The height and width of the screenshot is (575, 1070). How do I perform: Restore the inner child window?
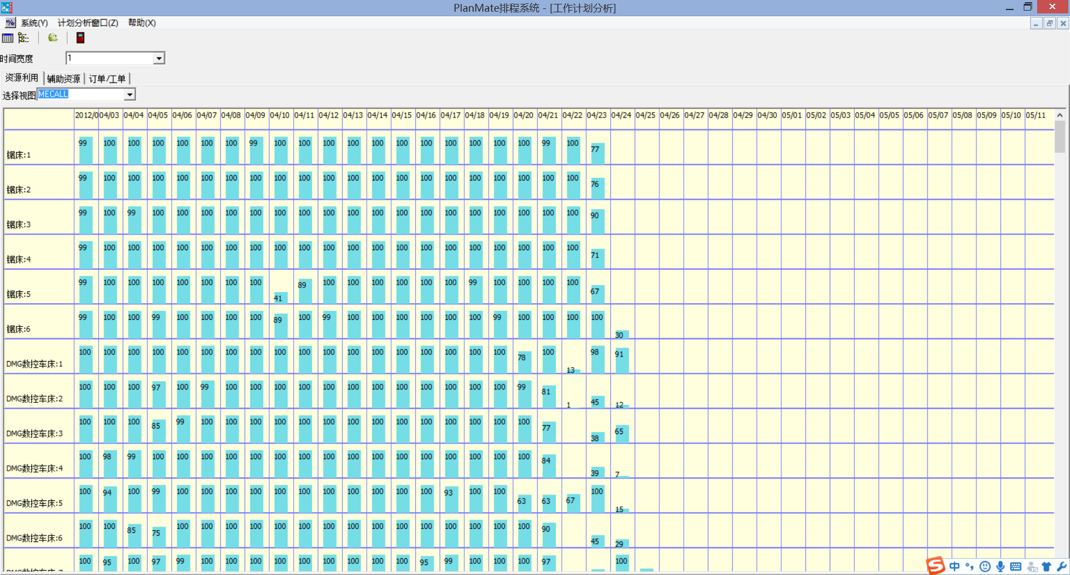click(1049, 23)
